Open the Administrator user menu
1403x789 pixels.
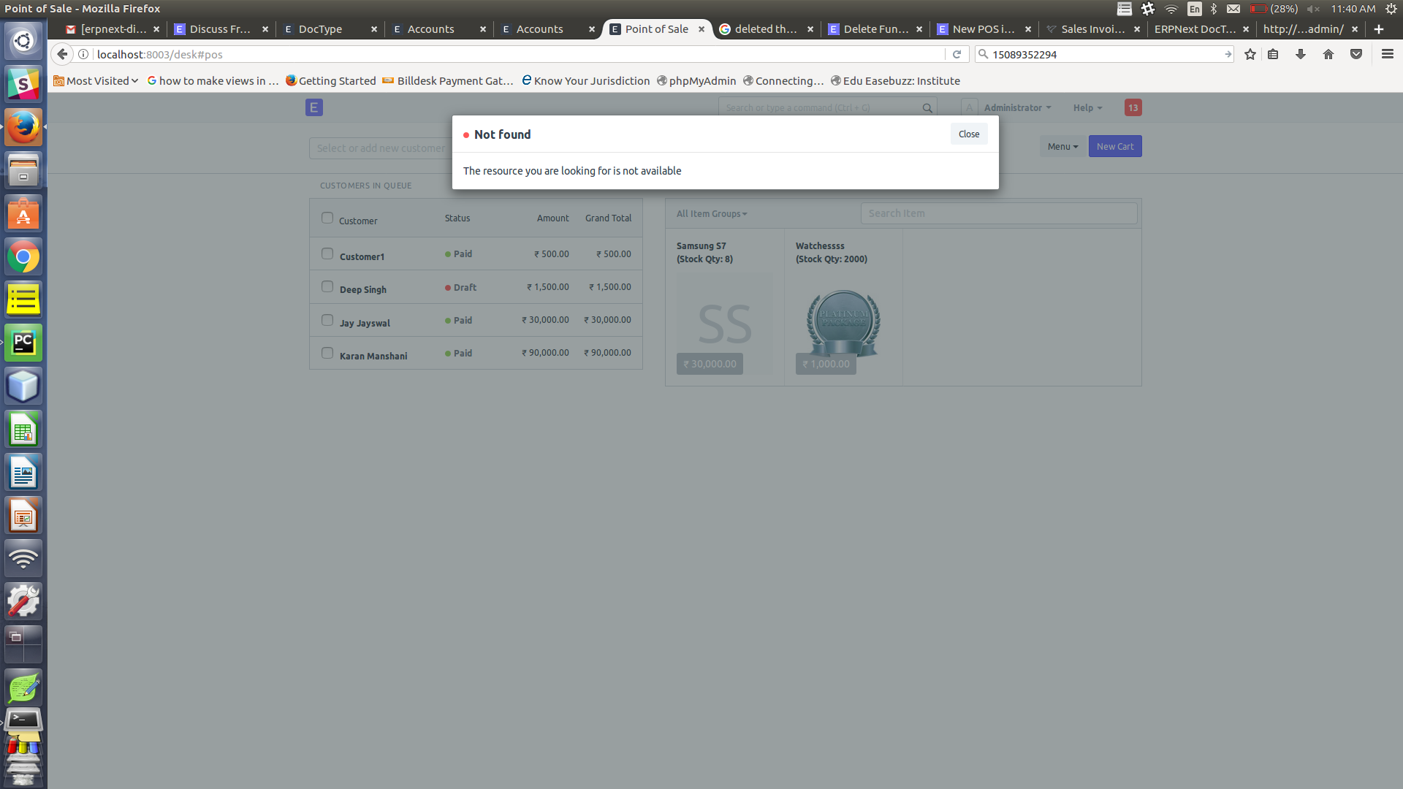[1017, 107]
